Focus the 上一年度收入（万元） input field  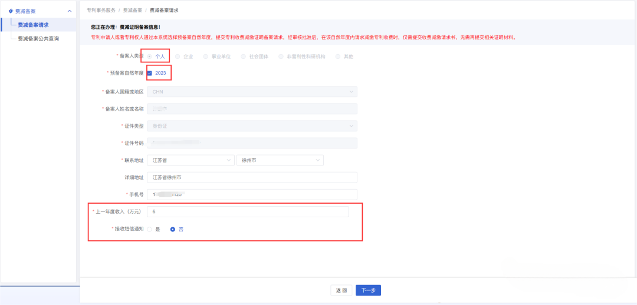pyautogui.click(x=248, y=211)
